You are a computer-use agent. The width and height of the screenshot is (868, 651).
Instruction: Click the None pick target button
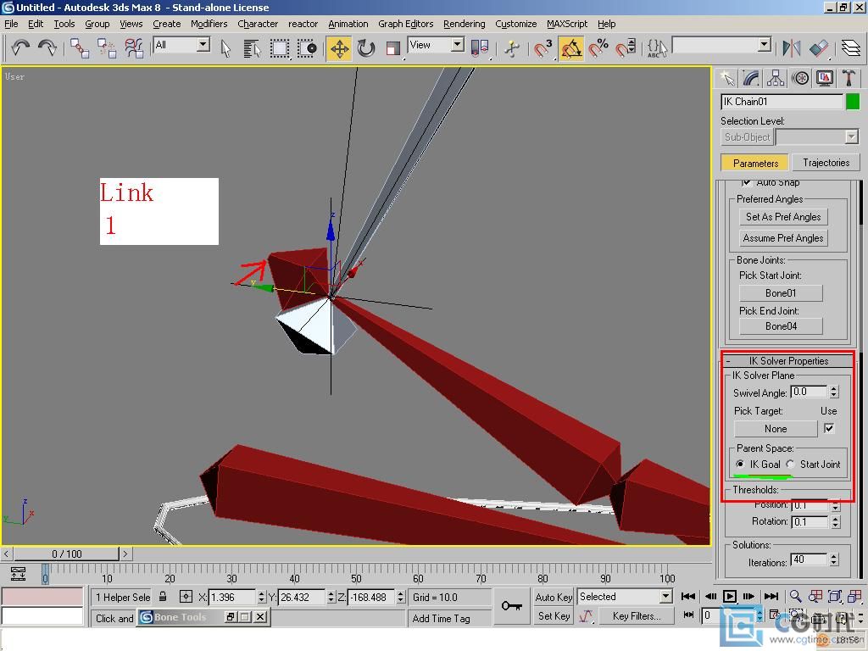pyautogui.click(x=776, y=428)
